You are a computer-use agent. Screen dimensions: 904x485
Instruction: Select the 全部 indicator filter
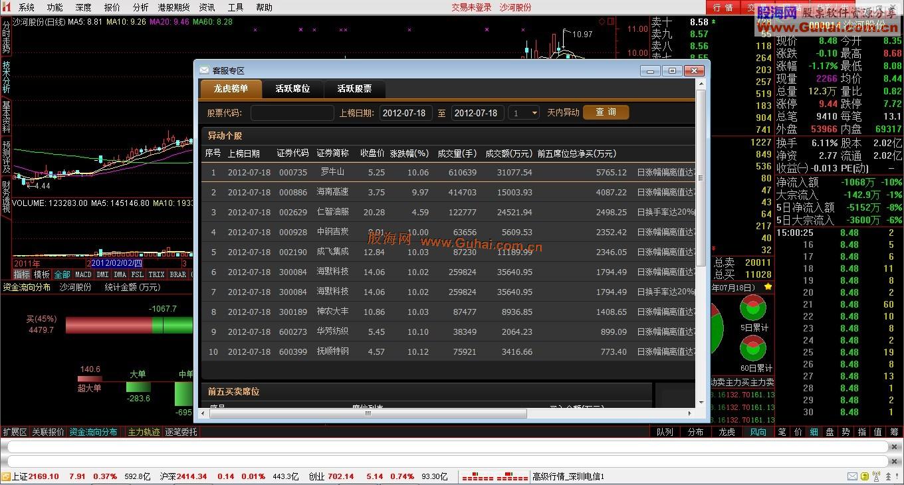coord(62,274)
